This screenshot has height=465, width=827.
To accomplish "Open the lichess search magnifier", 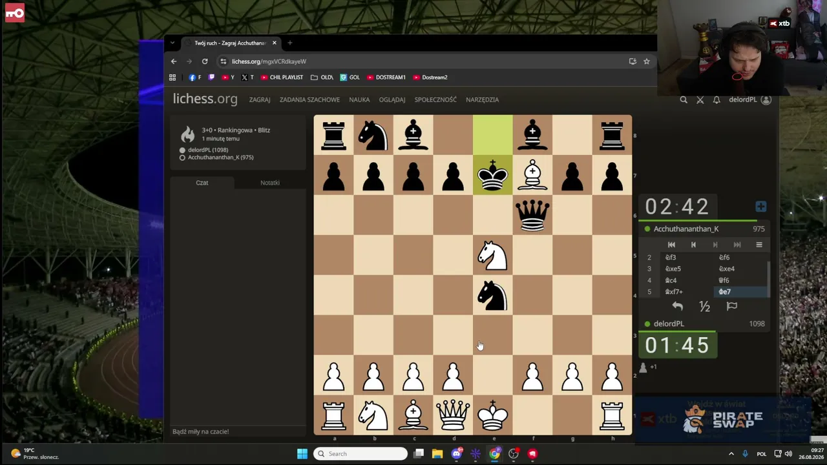I will pos(684,99).
